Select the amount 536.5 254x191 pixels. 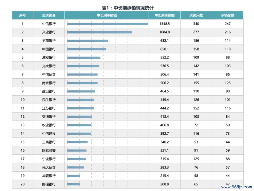(x=165, y=66)
